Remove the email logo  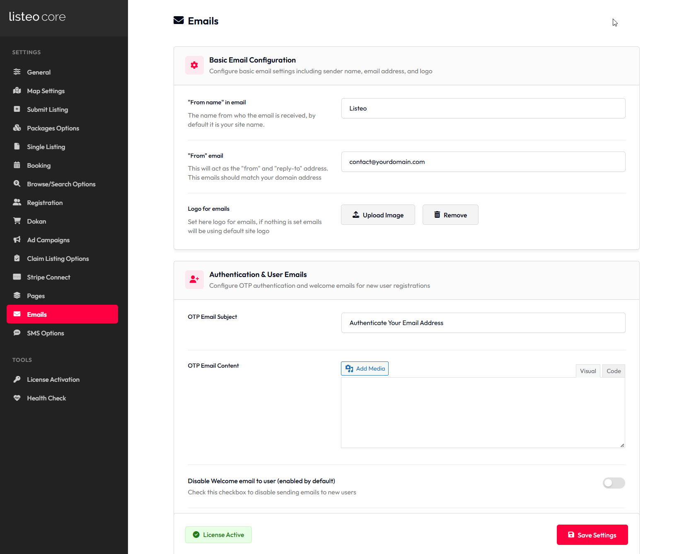[450, 215]
